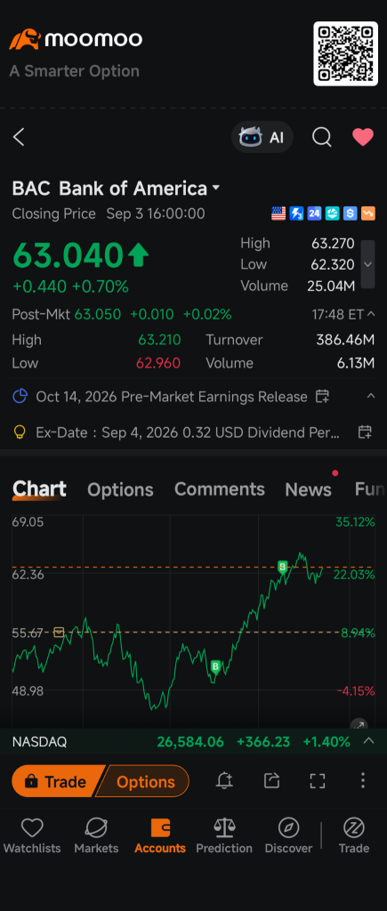This screenshot has width=387, height=911.
Task: Open the Oct 14, 2026 earnings release notice
Action: point(172,397)
